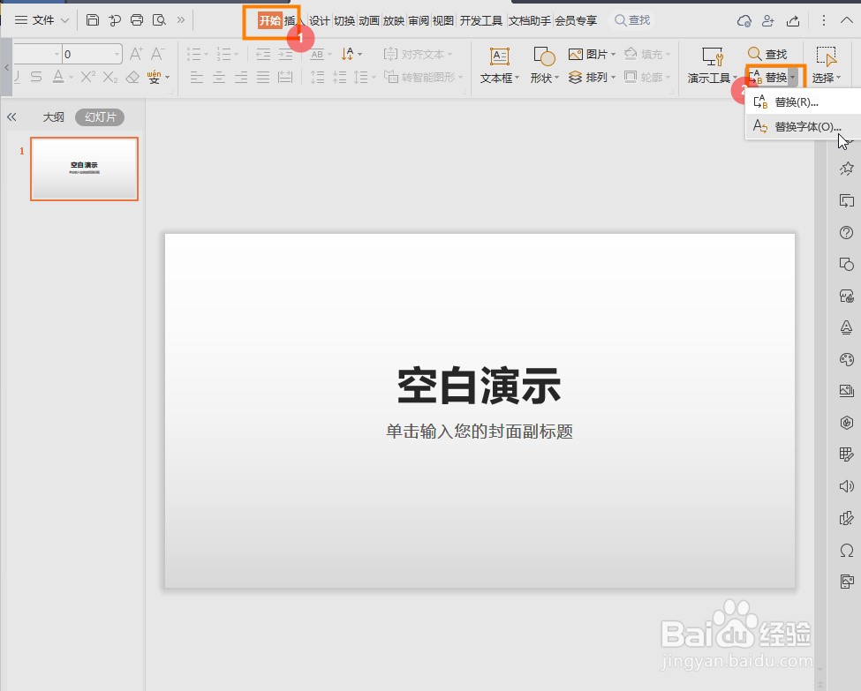The width and height of the screenshot is (861, 691).
Task: Open the font size dropdown showing 0
Action: (x=117, y=54)
